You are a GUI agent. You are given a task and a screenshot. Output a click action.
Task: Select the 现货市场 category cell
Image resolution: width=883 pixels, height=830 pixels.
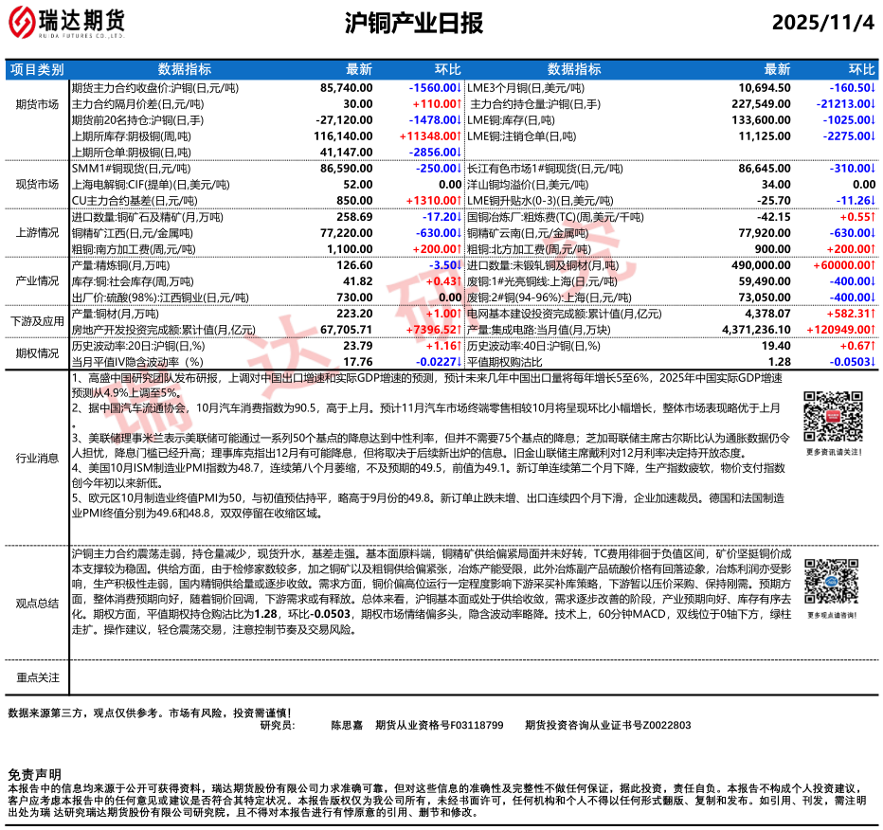[x=37, y=184]
